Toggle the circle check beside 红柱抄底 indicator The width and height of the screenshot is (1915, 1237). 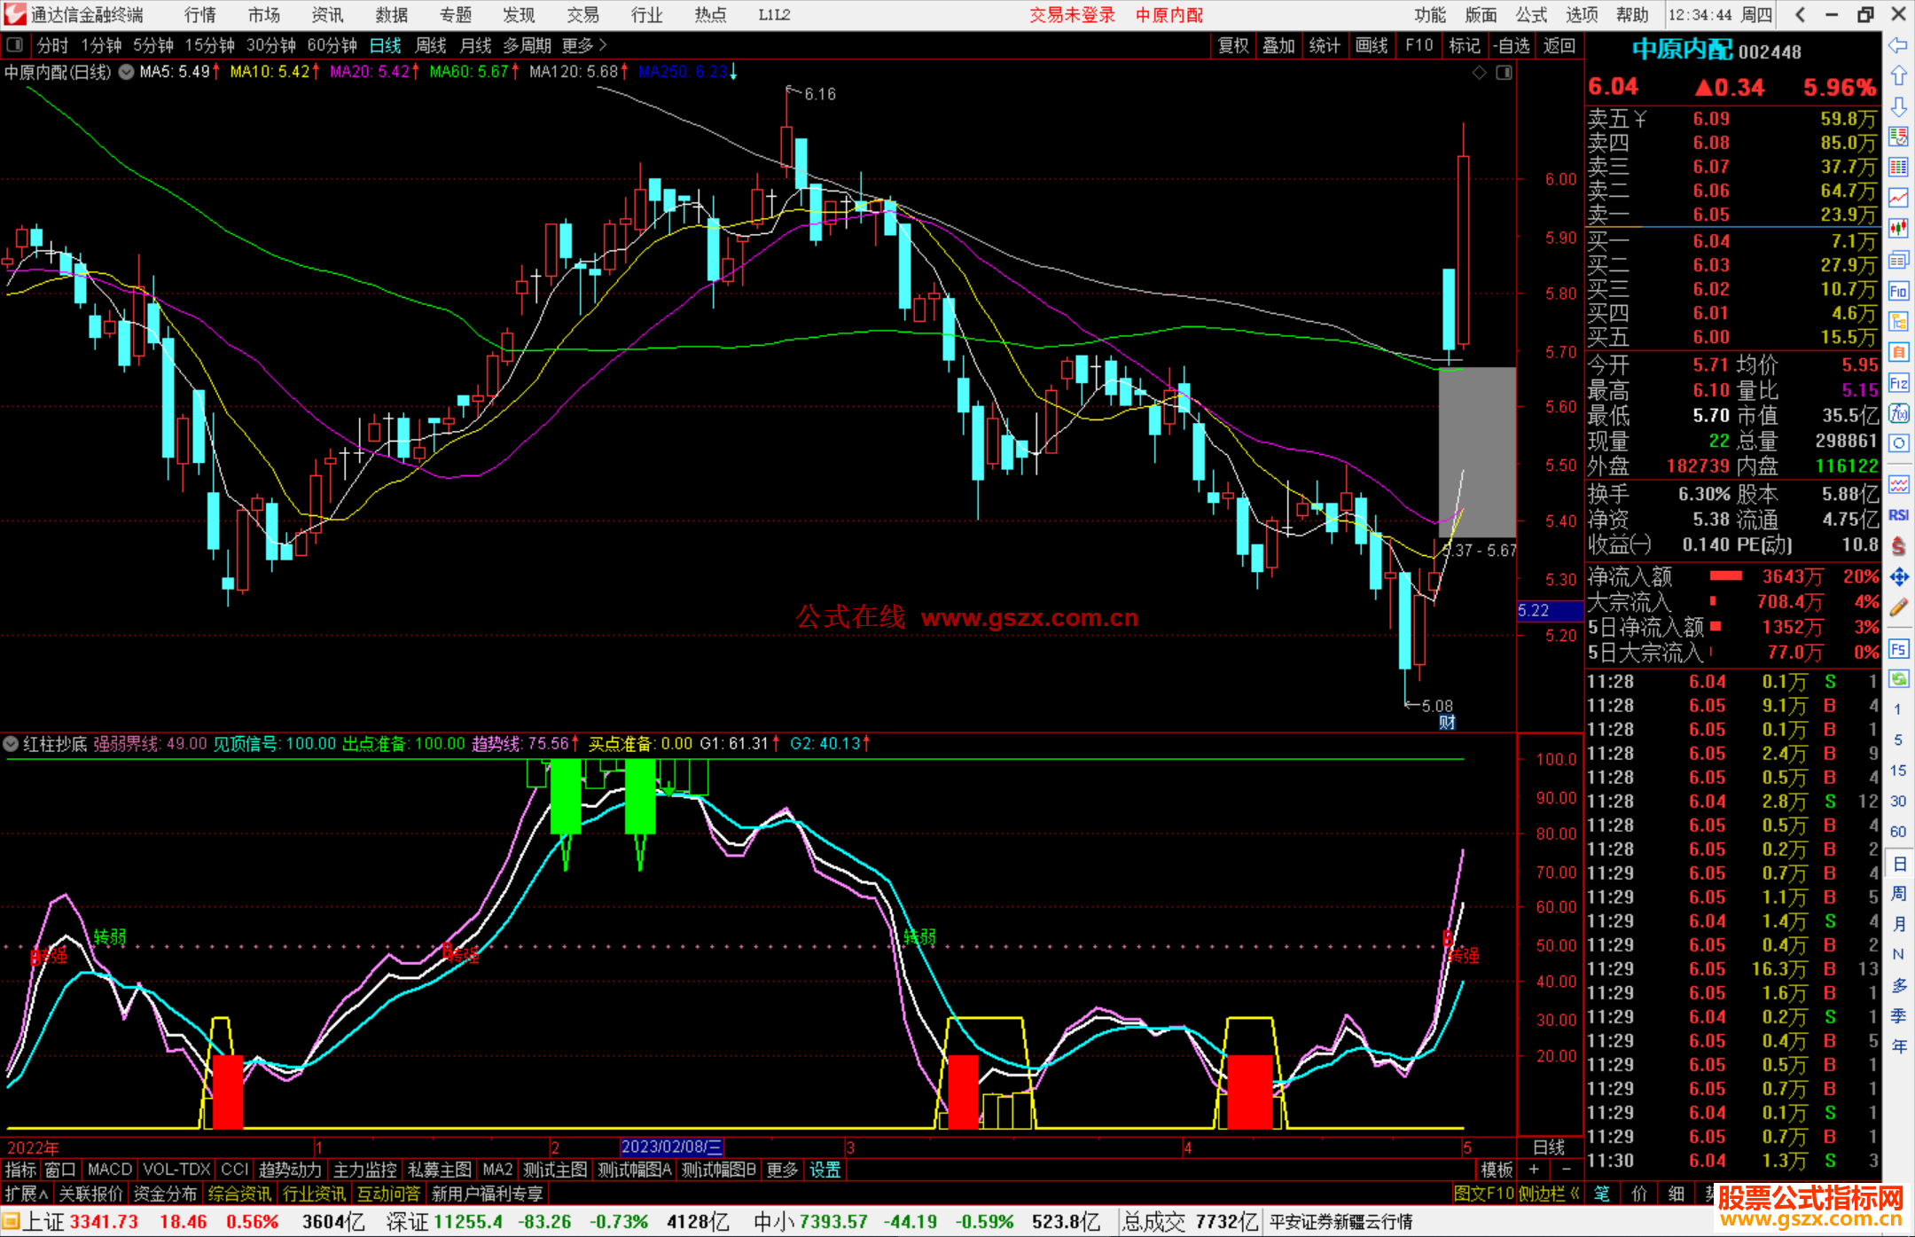pyautogui.click(x=12, y=744)
